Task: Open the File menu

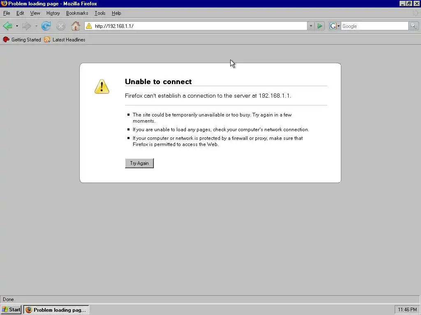Action: coord(7,13)
